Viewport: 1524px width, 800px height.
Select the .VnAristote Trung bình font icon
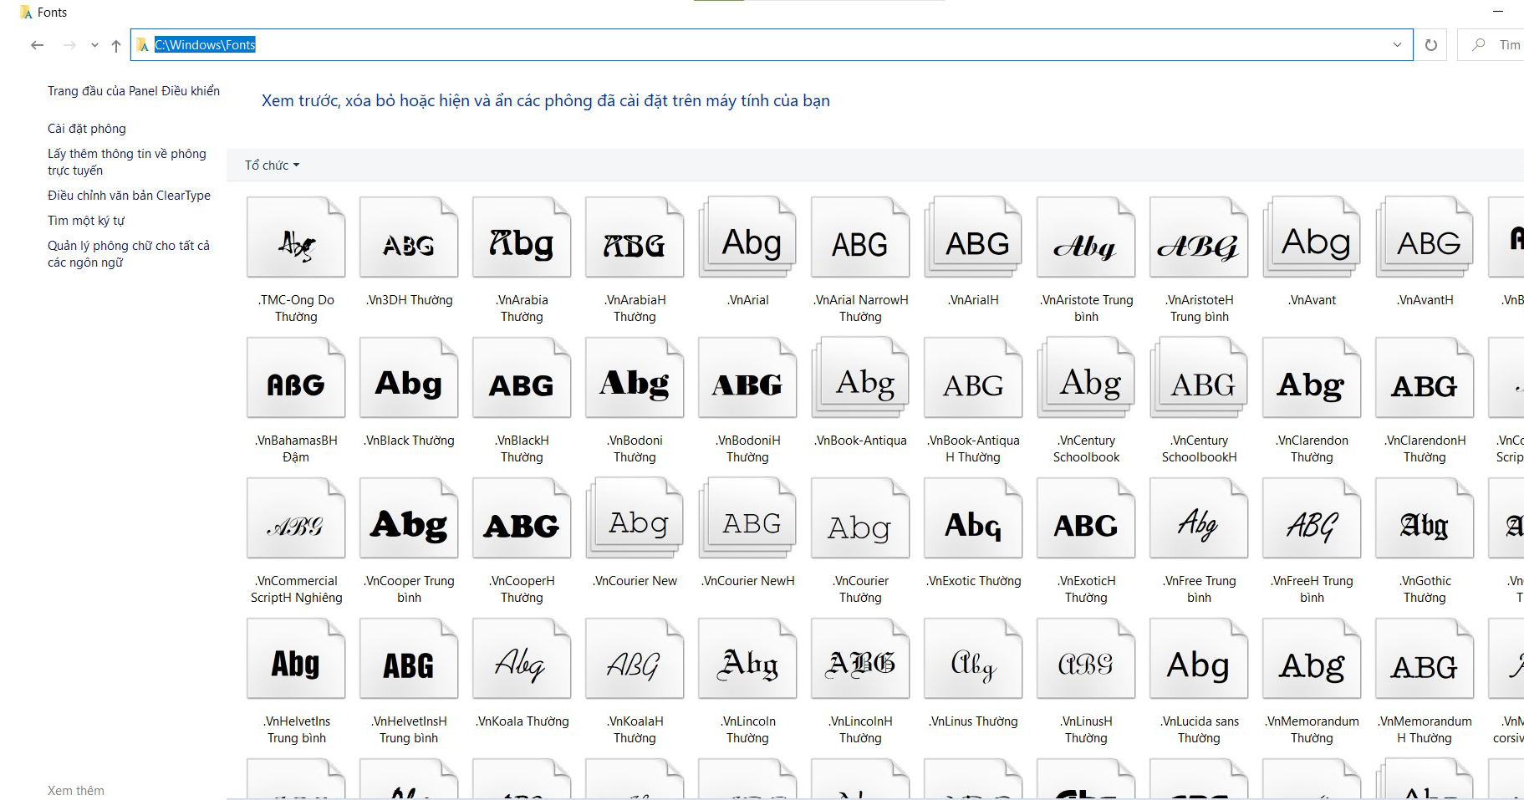click(1086, 237)
